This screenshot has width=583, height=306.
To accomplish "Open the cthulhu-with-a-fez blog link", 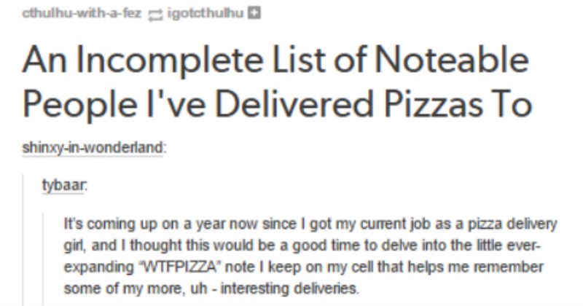I will click(x=82, y=13).
